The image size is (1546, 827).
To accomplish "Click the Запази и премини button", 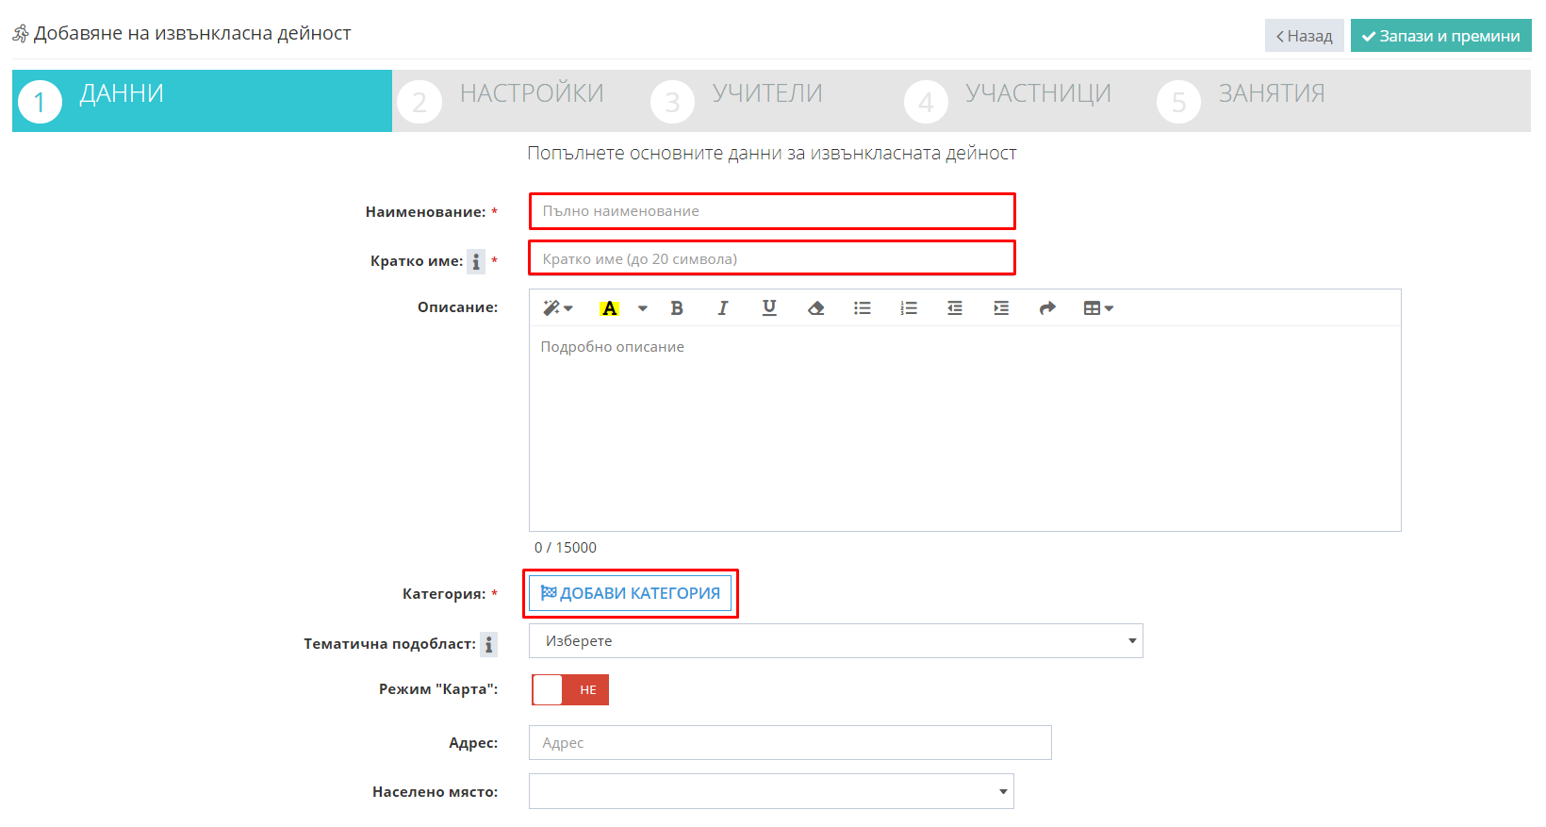I will pos(1440,36).
